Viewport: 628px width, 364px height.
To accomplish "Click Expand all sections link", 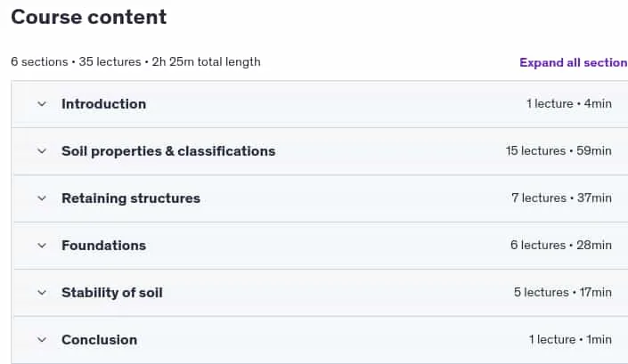I will pos(574,62).
